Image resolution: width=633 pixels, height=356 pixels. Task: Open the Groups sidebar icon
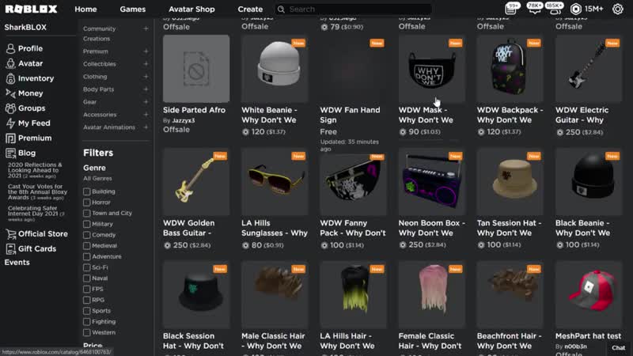pyautogui.click(x=10, y=108)
